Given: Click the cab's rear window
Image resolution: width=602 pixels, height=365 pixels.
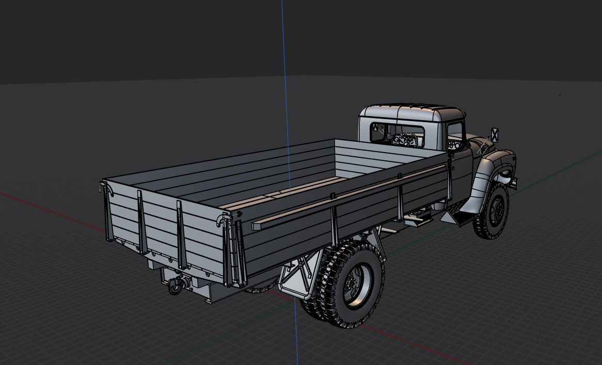Looking at the screenshot, I should (398, 135).
